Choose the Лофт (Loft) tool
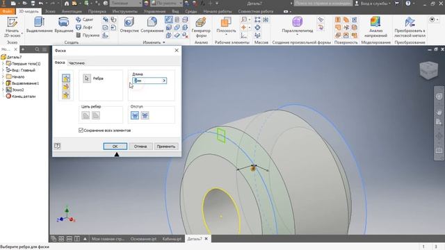The width and height of the screenshot is (445, 250). (84, 28)
